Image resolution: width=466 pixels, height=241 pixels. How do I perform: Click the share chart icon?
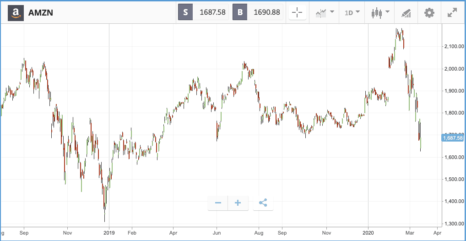pyautogui.click(x=263, y=203)
